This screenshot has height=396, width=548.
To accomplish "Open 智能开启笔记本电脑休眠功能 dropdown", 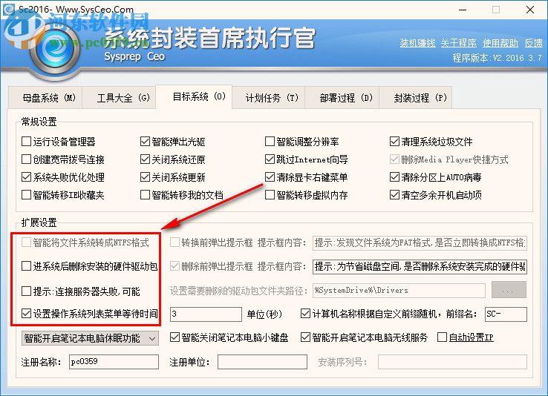I will (90, 338).
